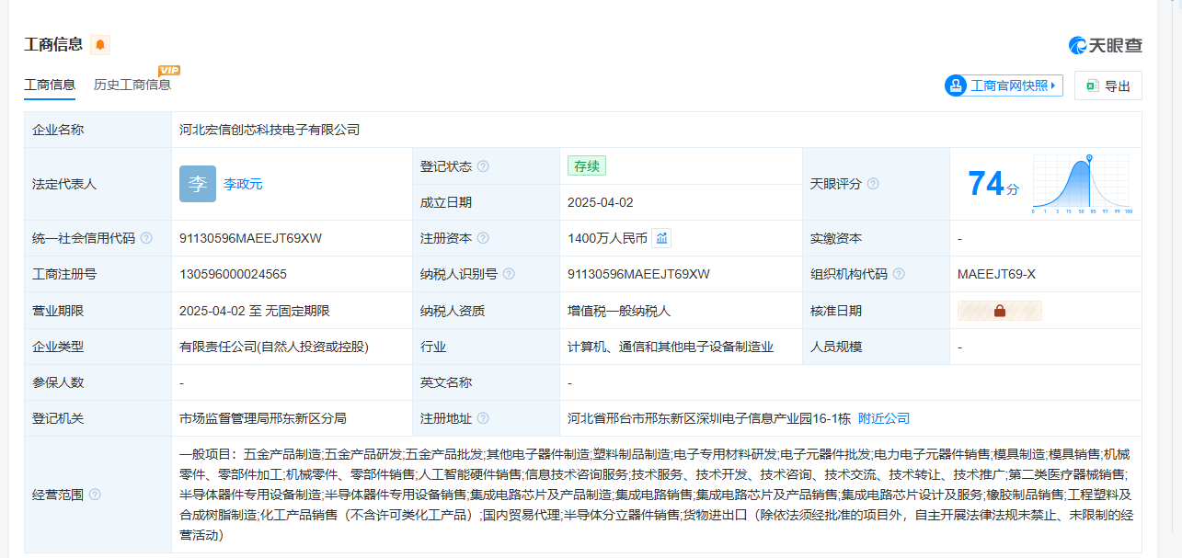Click the 纳税人识别号 value 91130596MAEEJT69XW

click(638, 274)
